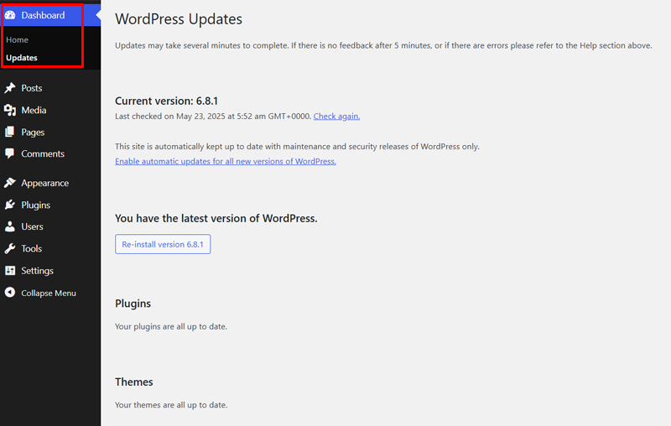The height and width of the screenshot is (426, 671).
Task: Open Comments menu label
Action: [43, 153]
